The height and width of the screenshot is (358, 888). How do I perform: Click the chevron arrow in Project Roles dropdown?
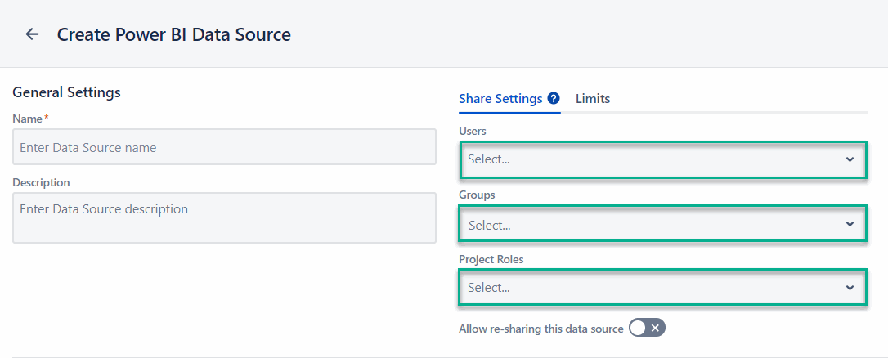pos(850,288)
